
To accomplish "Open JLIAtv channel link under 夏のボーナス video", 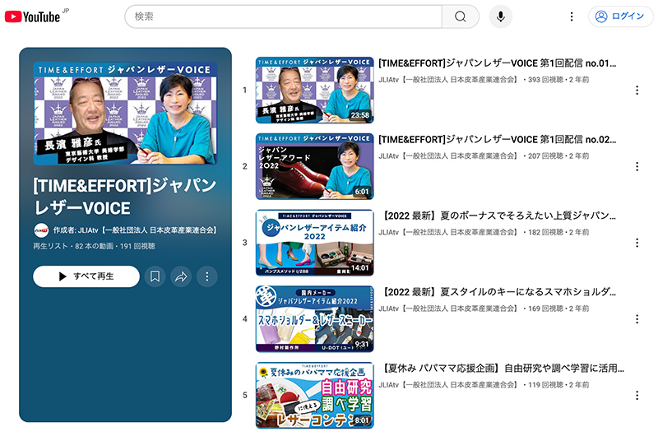I will click(x=448, y=232).
